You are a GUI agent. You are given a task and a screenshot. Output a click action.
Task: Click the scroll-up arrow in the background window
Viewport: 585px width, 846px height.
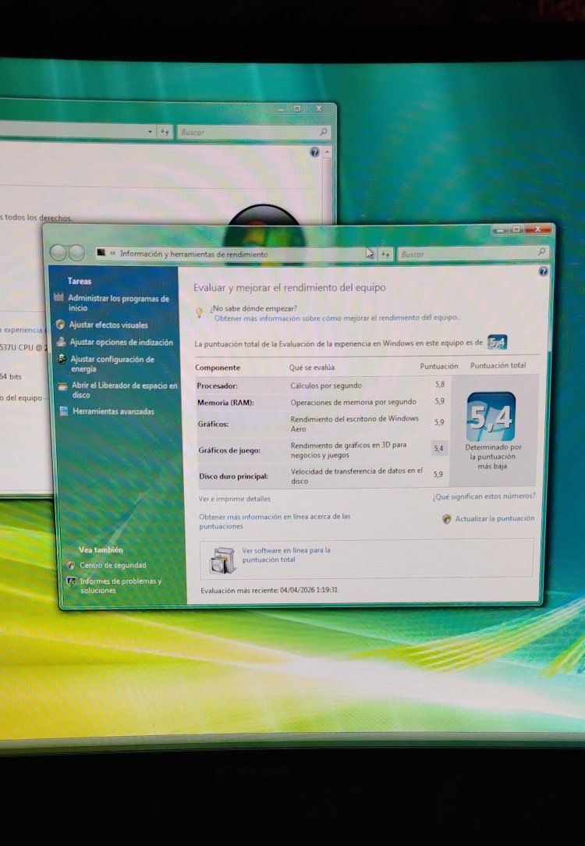(x=326, y=152)
